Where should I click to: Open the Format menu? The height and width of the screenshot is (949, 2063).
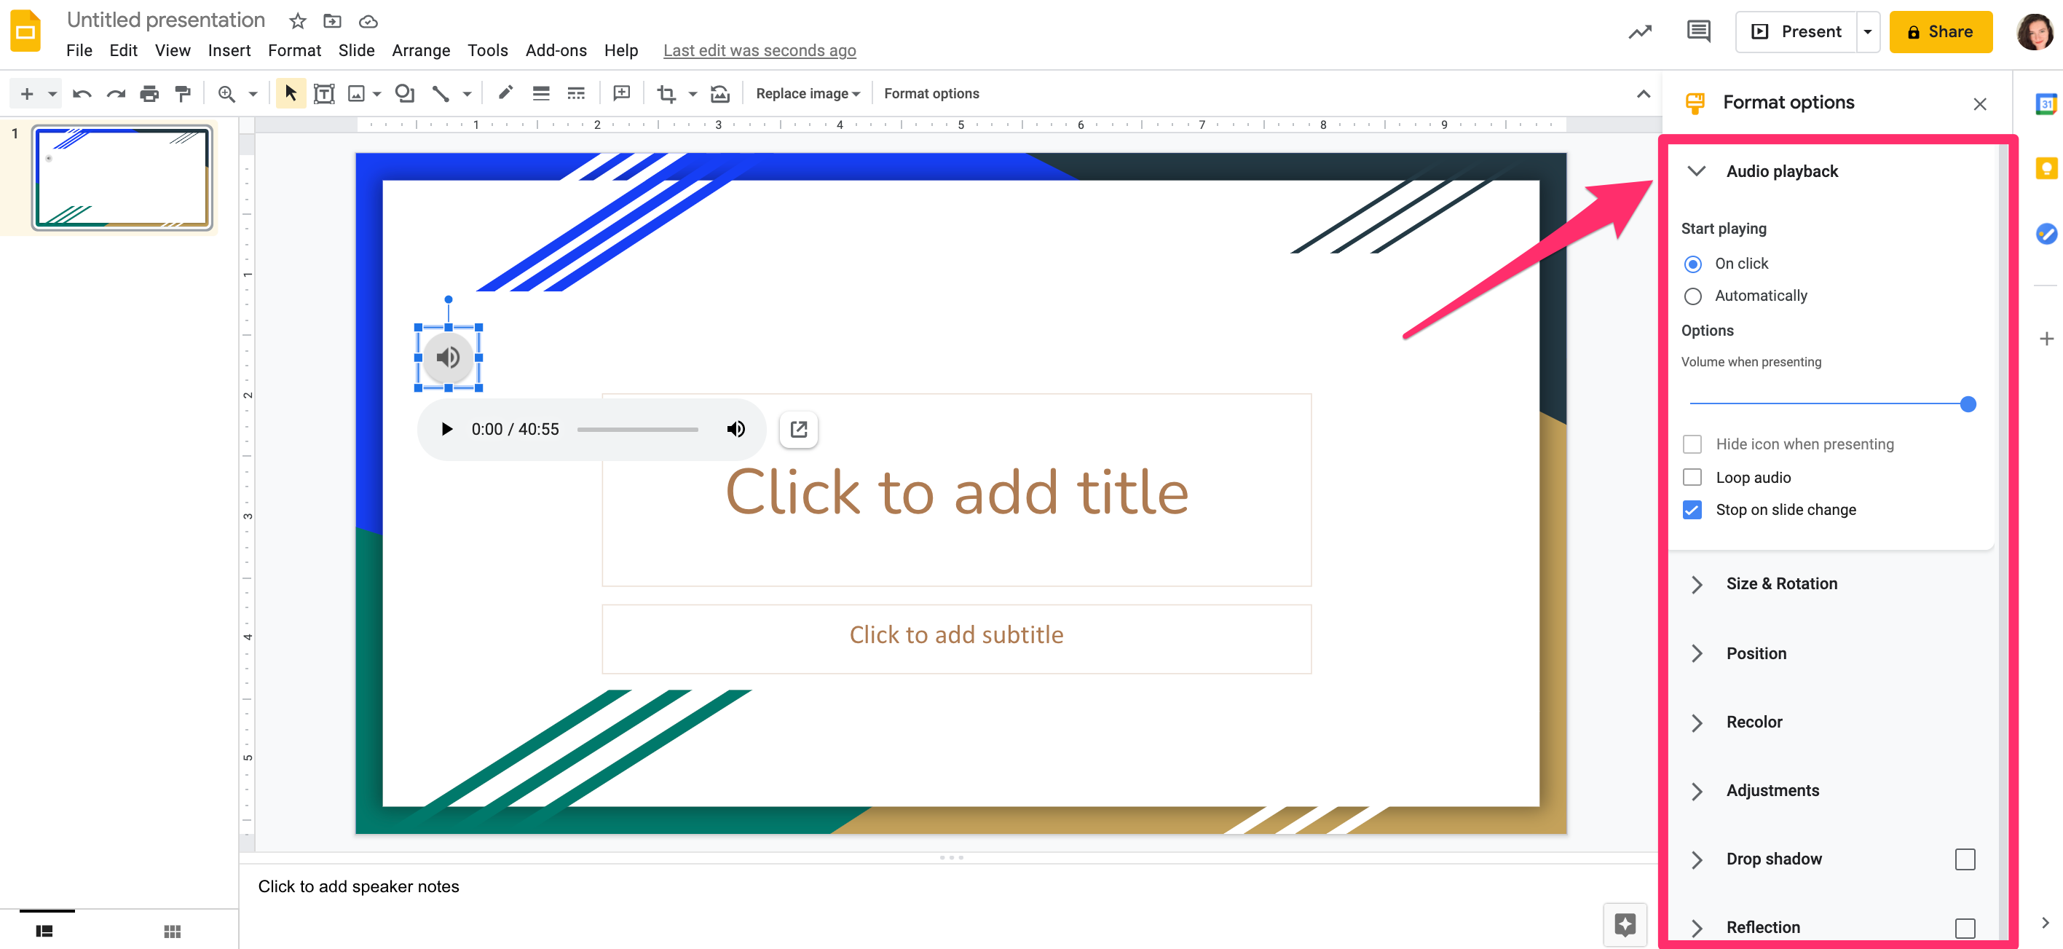click(293, 51)
